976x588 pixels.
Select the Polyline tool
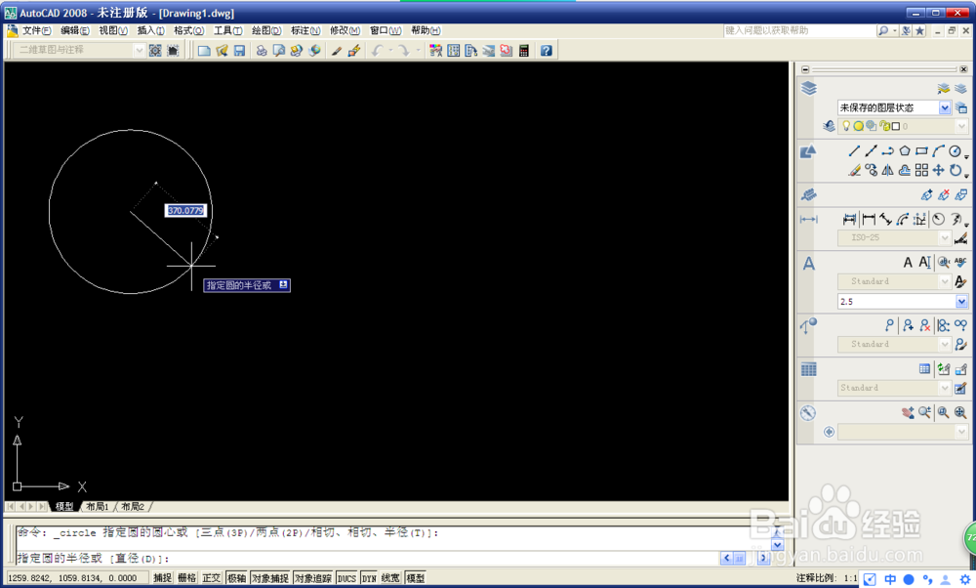887,150
